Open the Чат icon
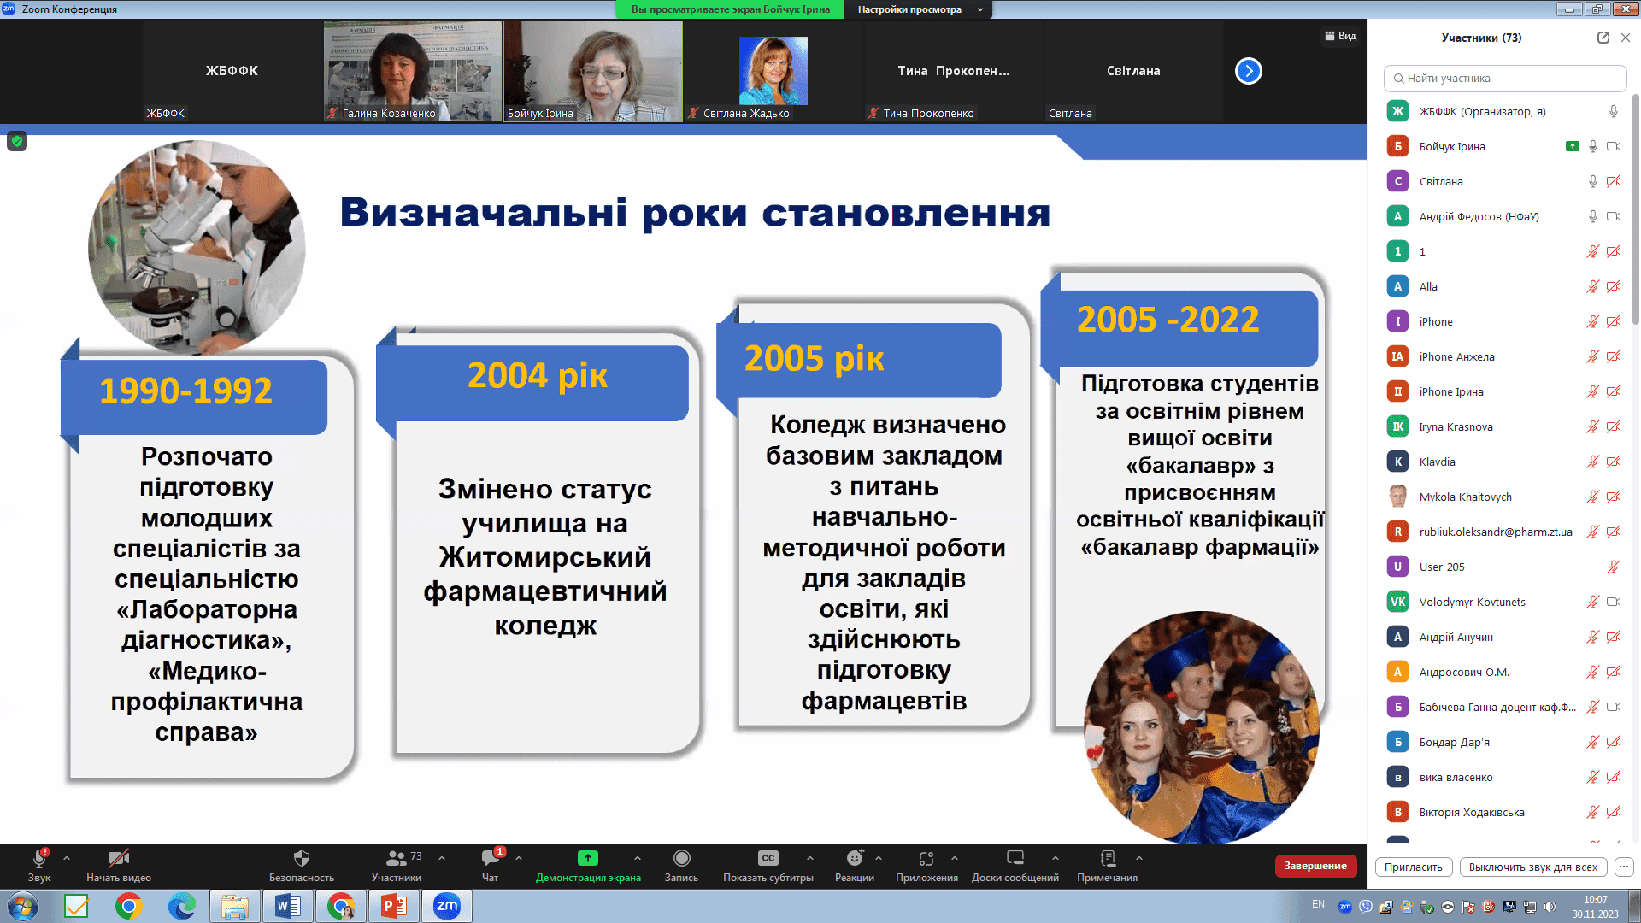Viewport: 1641px width, 923px height. [491, 858]
